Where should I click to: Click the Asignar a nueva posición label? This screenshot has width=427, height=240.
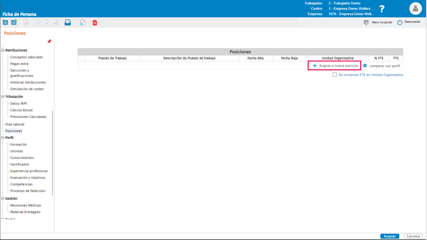point(339,66)
